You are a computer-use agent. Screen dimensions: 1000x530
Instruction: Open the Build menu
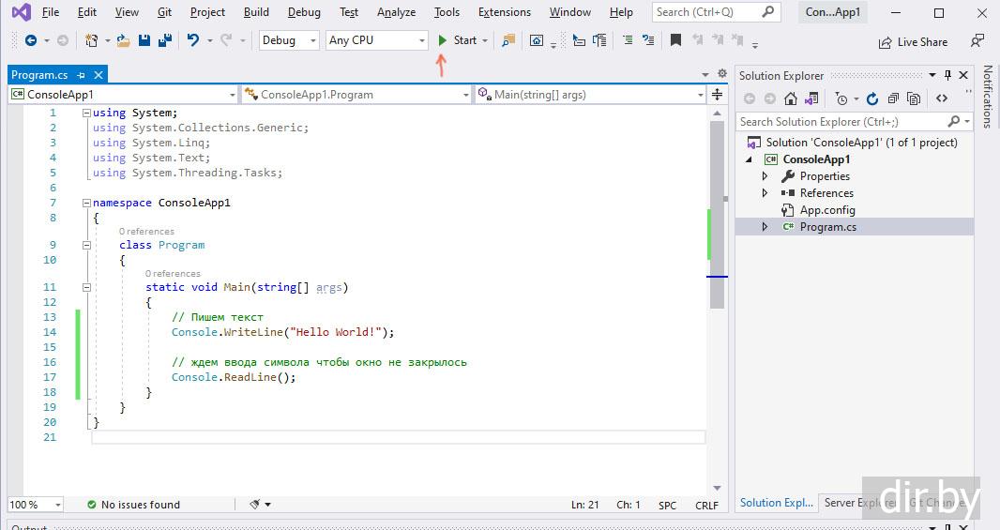(x=256, y=12)
